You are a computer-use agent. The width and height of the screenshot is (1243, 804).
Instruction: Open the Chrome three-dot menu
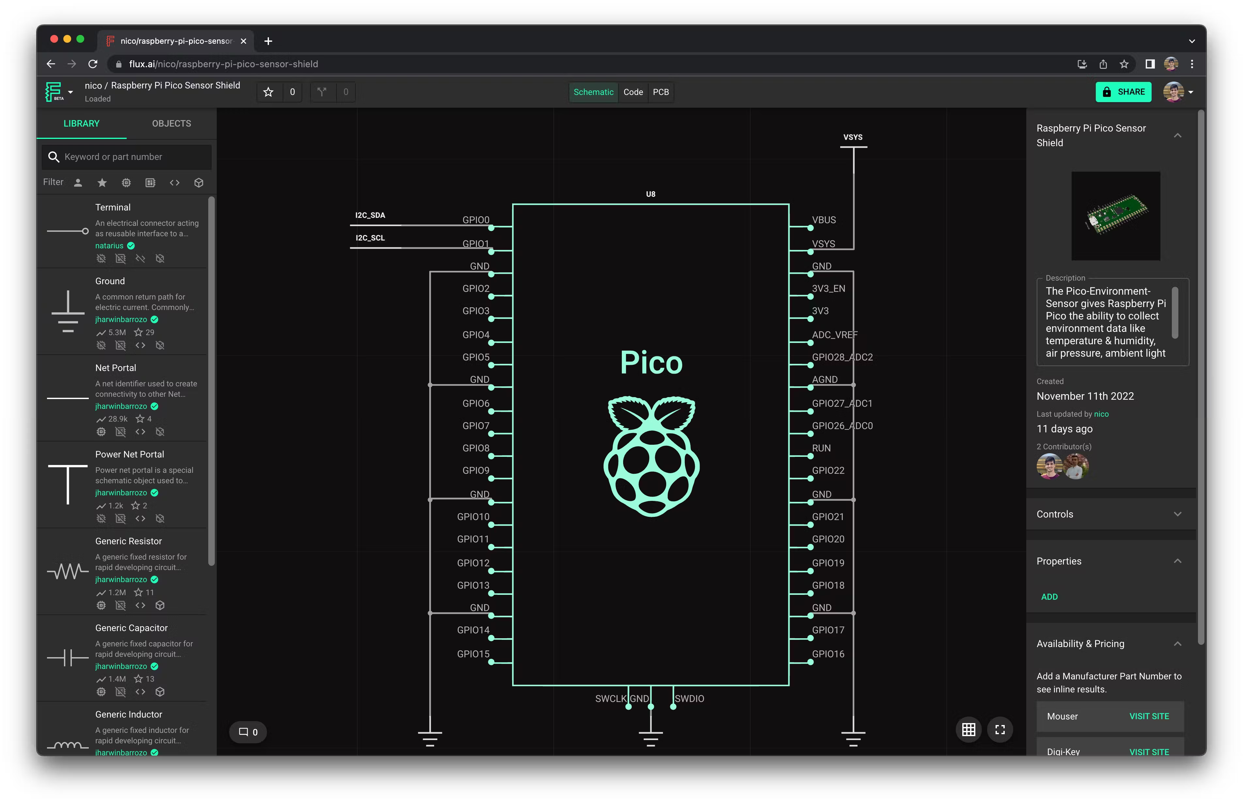1192,64
